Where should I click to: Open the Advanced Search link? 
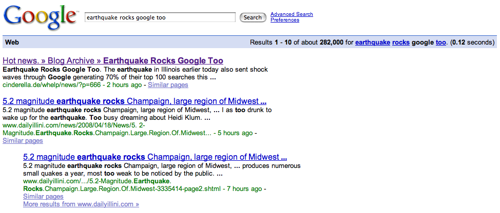click(x=291, y=14)
